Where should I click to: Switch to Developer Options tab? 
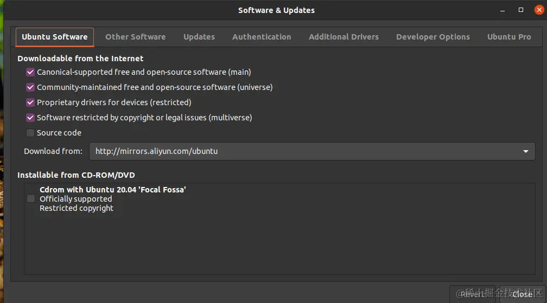coord(432,37)
